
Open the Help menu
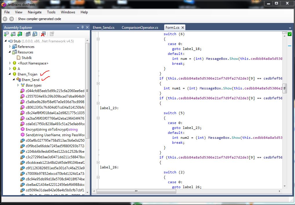[84, 12]
